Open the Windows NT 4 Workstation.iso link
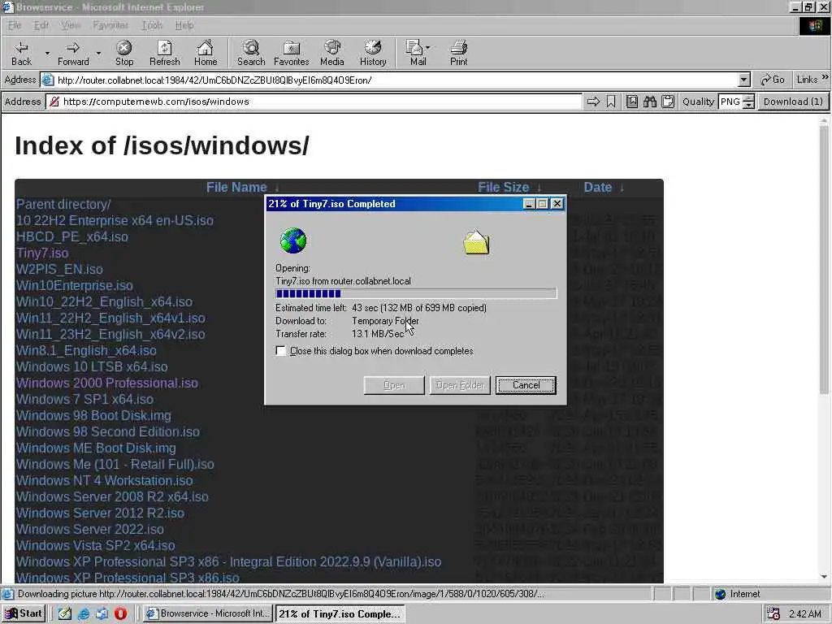The width and height of the screenshot is (832, 624). (x=105, y=481)
